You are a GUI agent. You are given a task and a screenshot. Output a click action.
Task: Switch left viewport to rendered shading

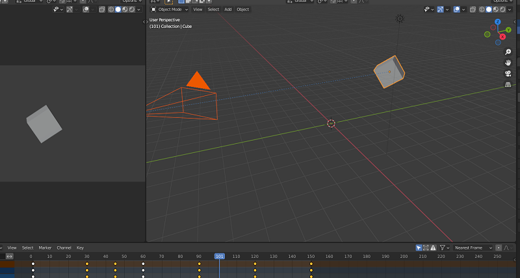(132, 10)
